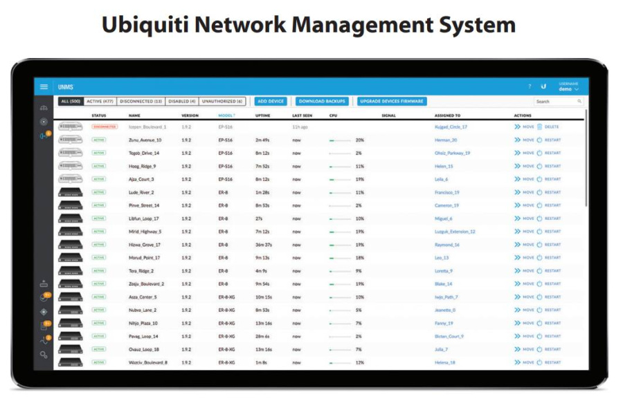Restart the Pinve_Street_14 device

coord(549,205)
